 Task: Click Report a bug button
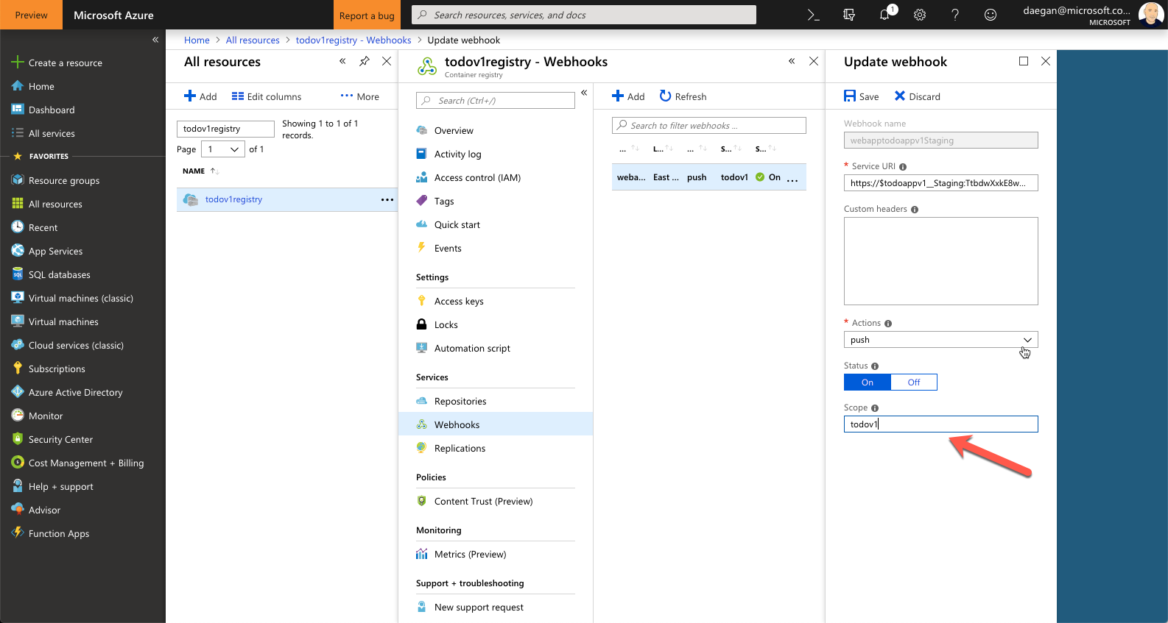click(x=367, y=15)
